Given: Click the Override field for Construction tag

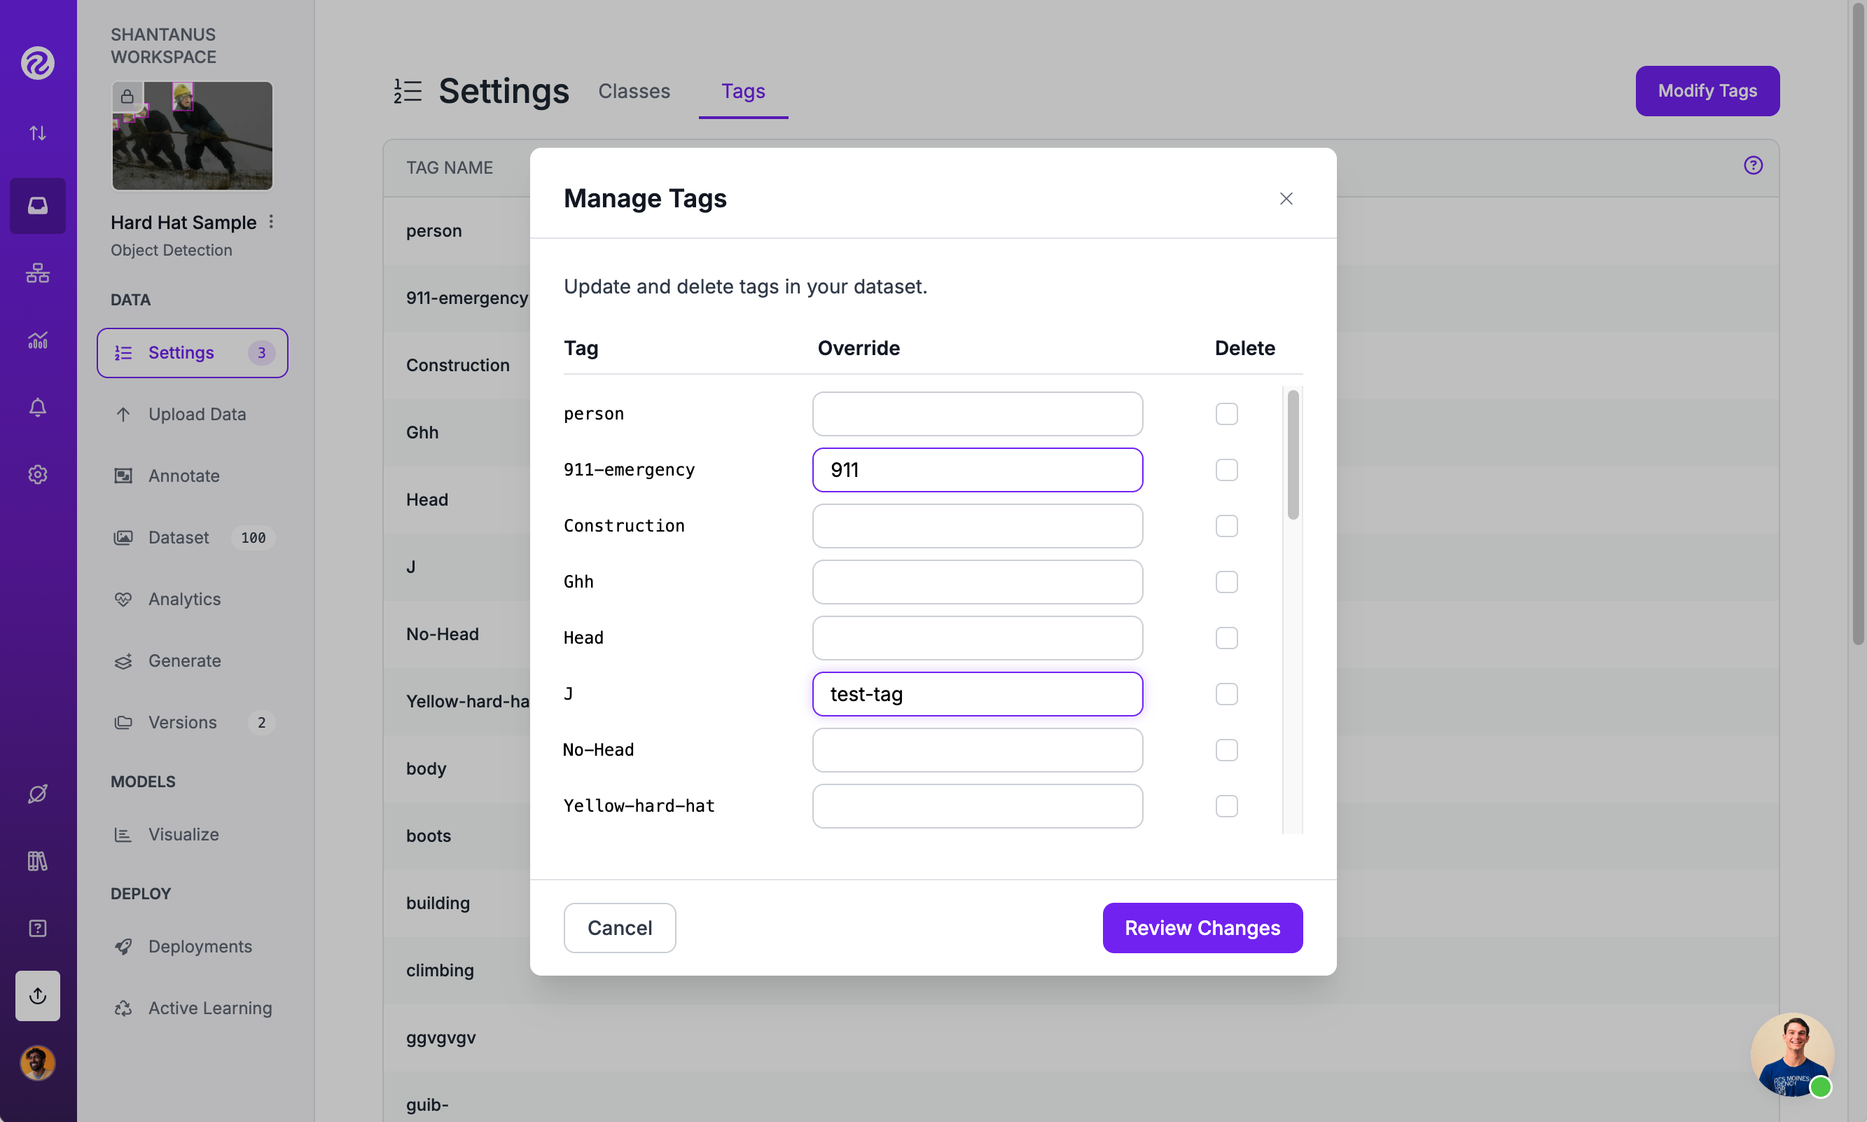Looking at the screenshot, I should [977, 525].
